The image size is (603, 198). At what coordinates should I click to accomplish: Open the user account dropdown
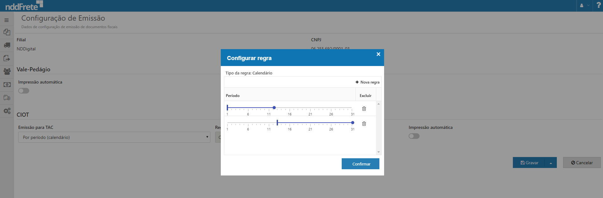(584, 5)
